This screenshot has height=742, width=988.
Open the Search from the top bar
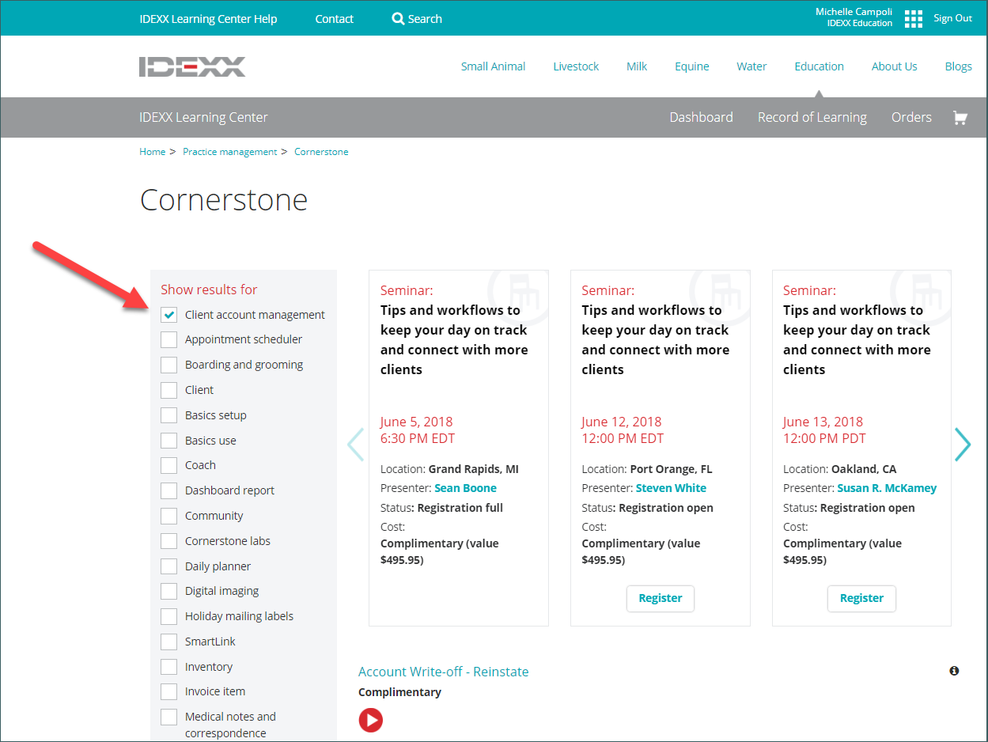coord(416,18)
